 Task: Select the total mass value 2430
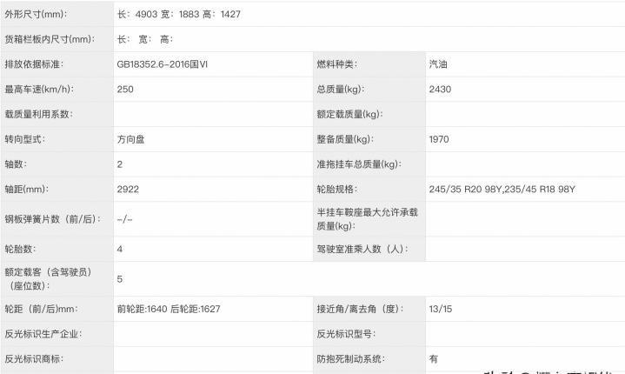(x=440, y=89)
